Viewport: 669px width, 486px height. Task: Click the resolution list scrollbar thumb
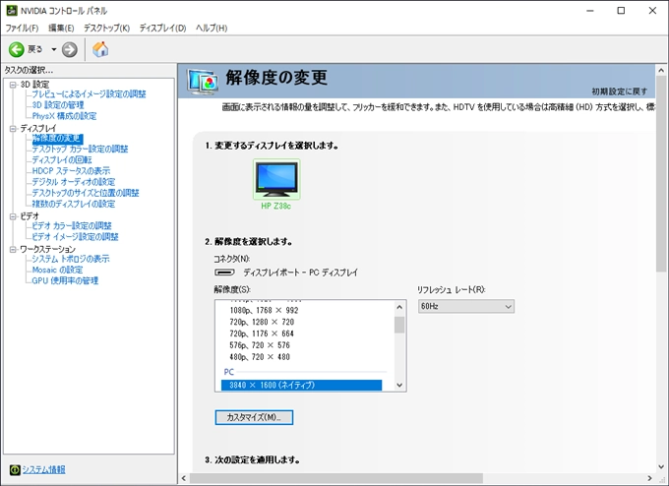tap(399, 325)
